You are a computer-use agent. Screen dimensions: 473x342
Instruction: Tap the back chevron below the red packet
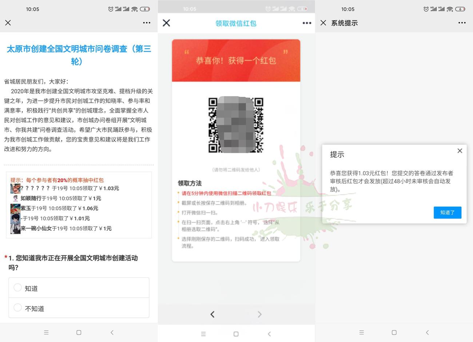pos(212,314)
